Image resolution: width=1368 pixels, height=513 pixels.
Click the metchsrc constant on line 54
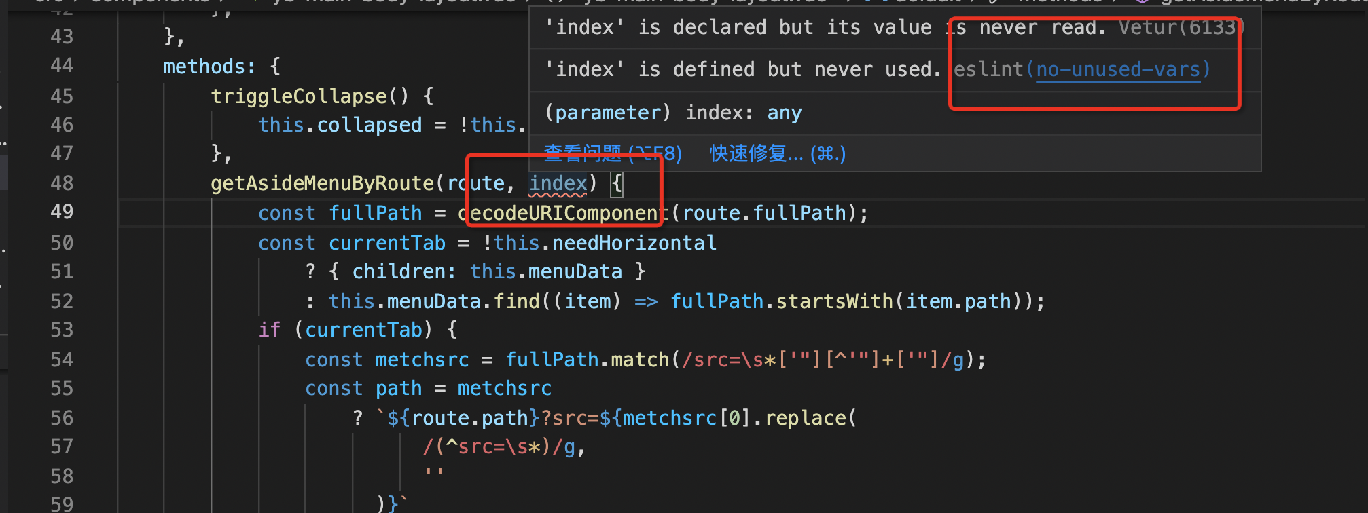(422, 360)
